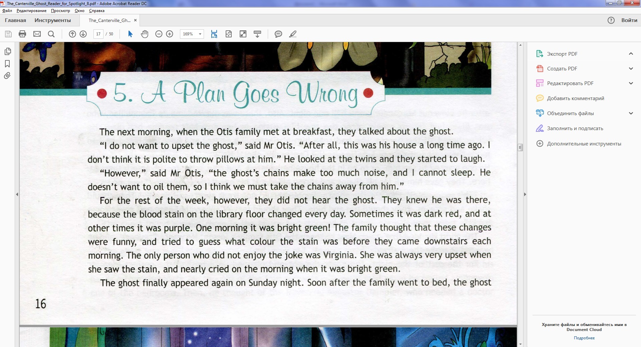This screenshot has height=347, width=641.
Task: Switch to the Главная tab
Action: click(15, 20)
